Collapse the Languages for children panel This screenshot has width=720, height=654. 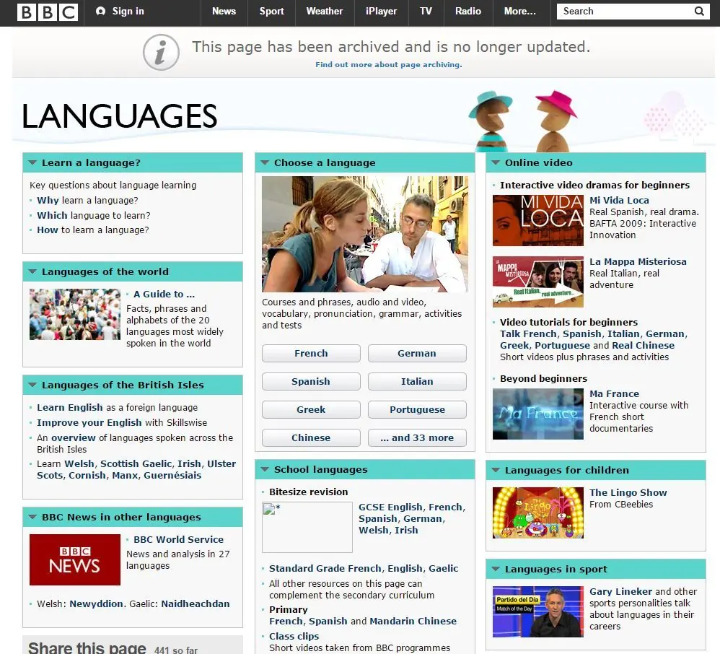[496, 470]
